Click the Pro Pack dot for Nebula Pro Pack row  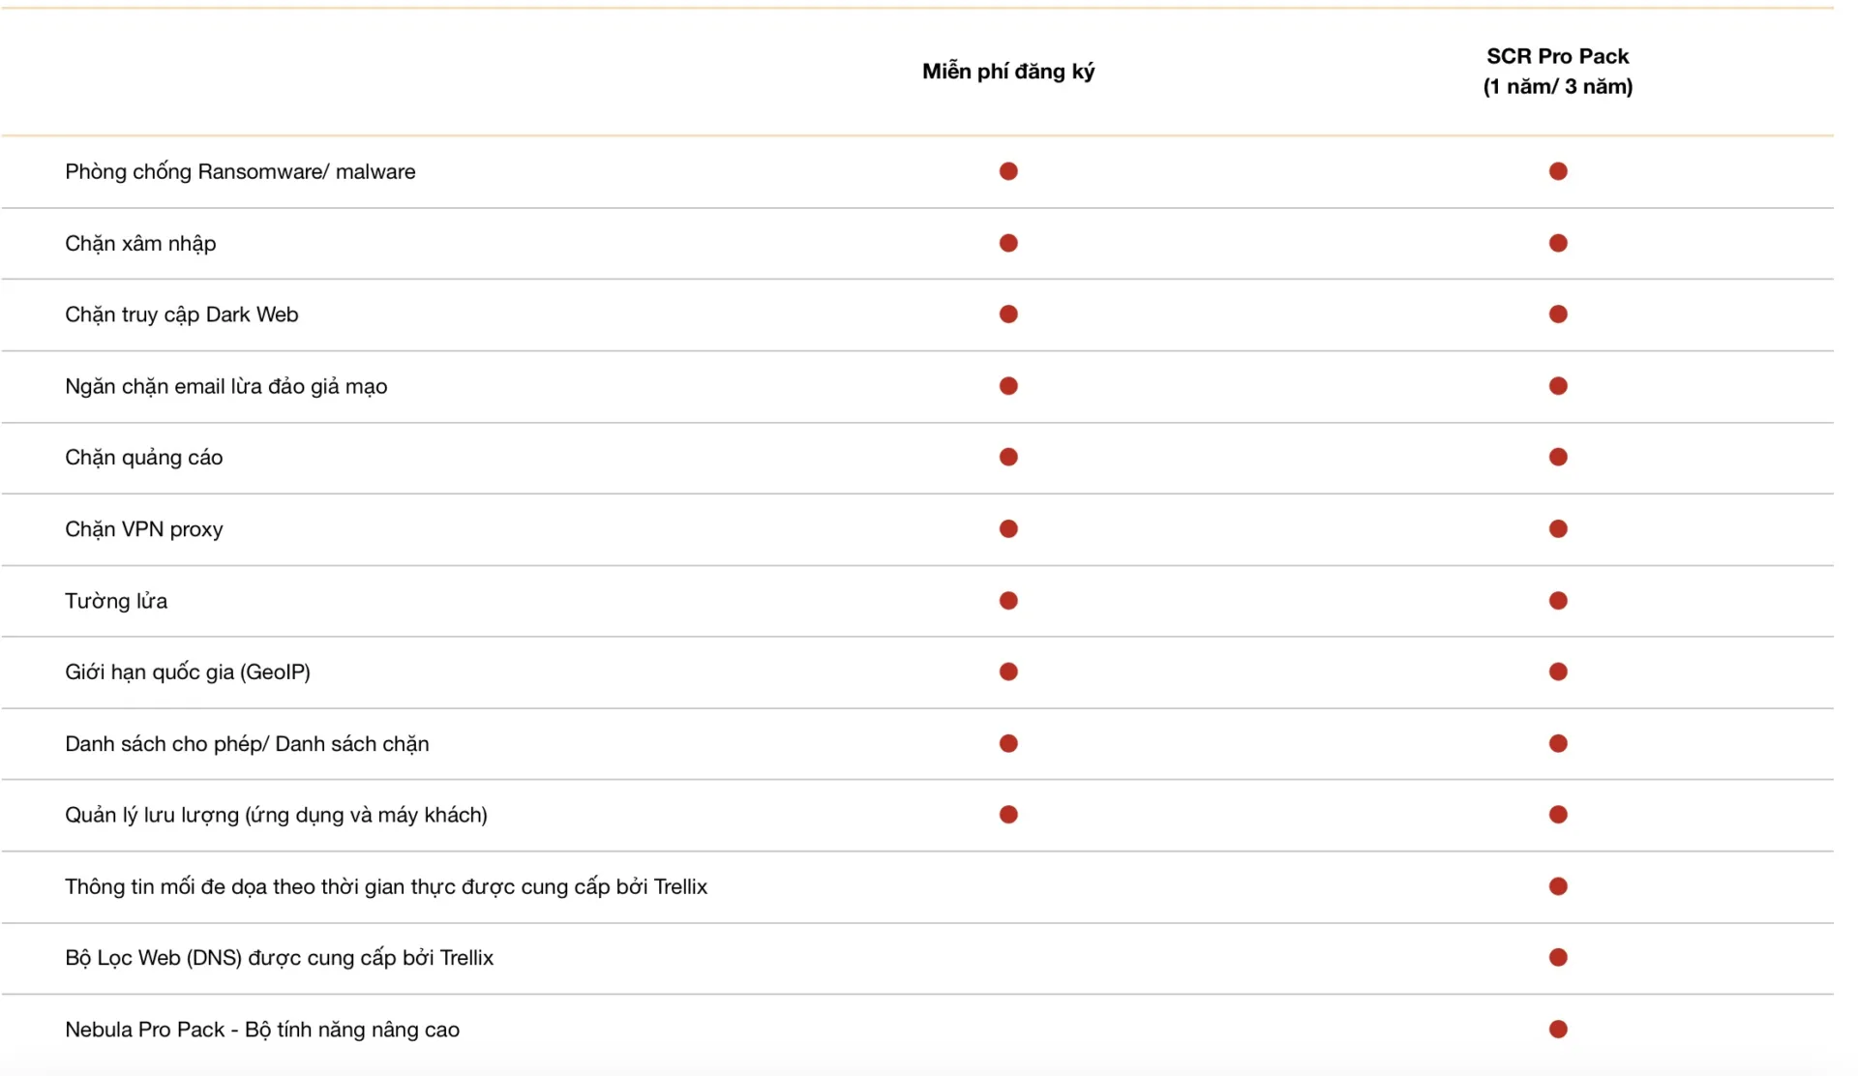click(x=1558, y=1030)
